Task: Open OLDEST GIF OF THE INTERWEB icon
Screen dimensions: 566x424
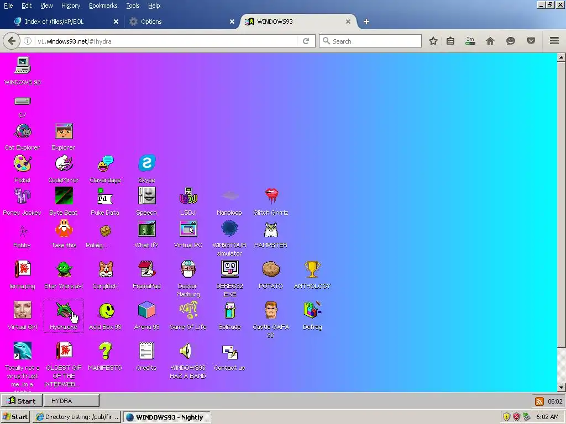Action: tap(64, 351)
